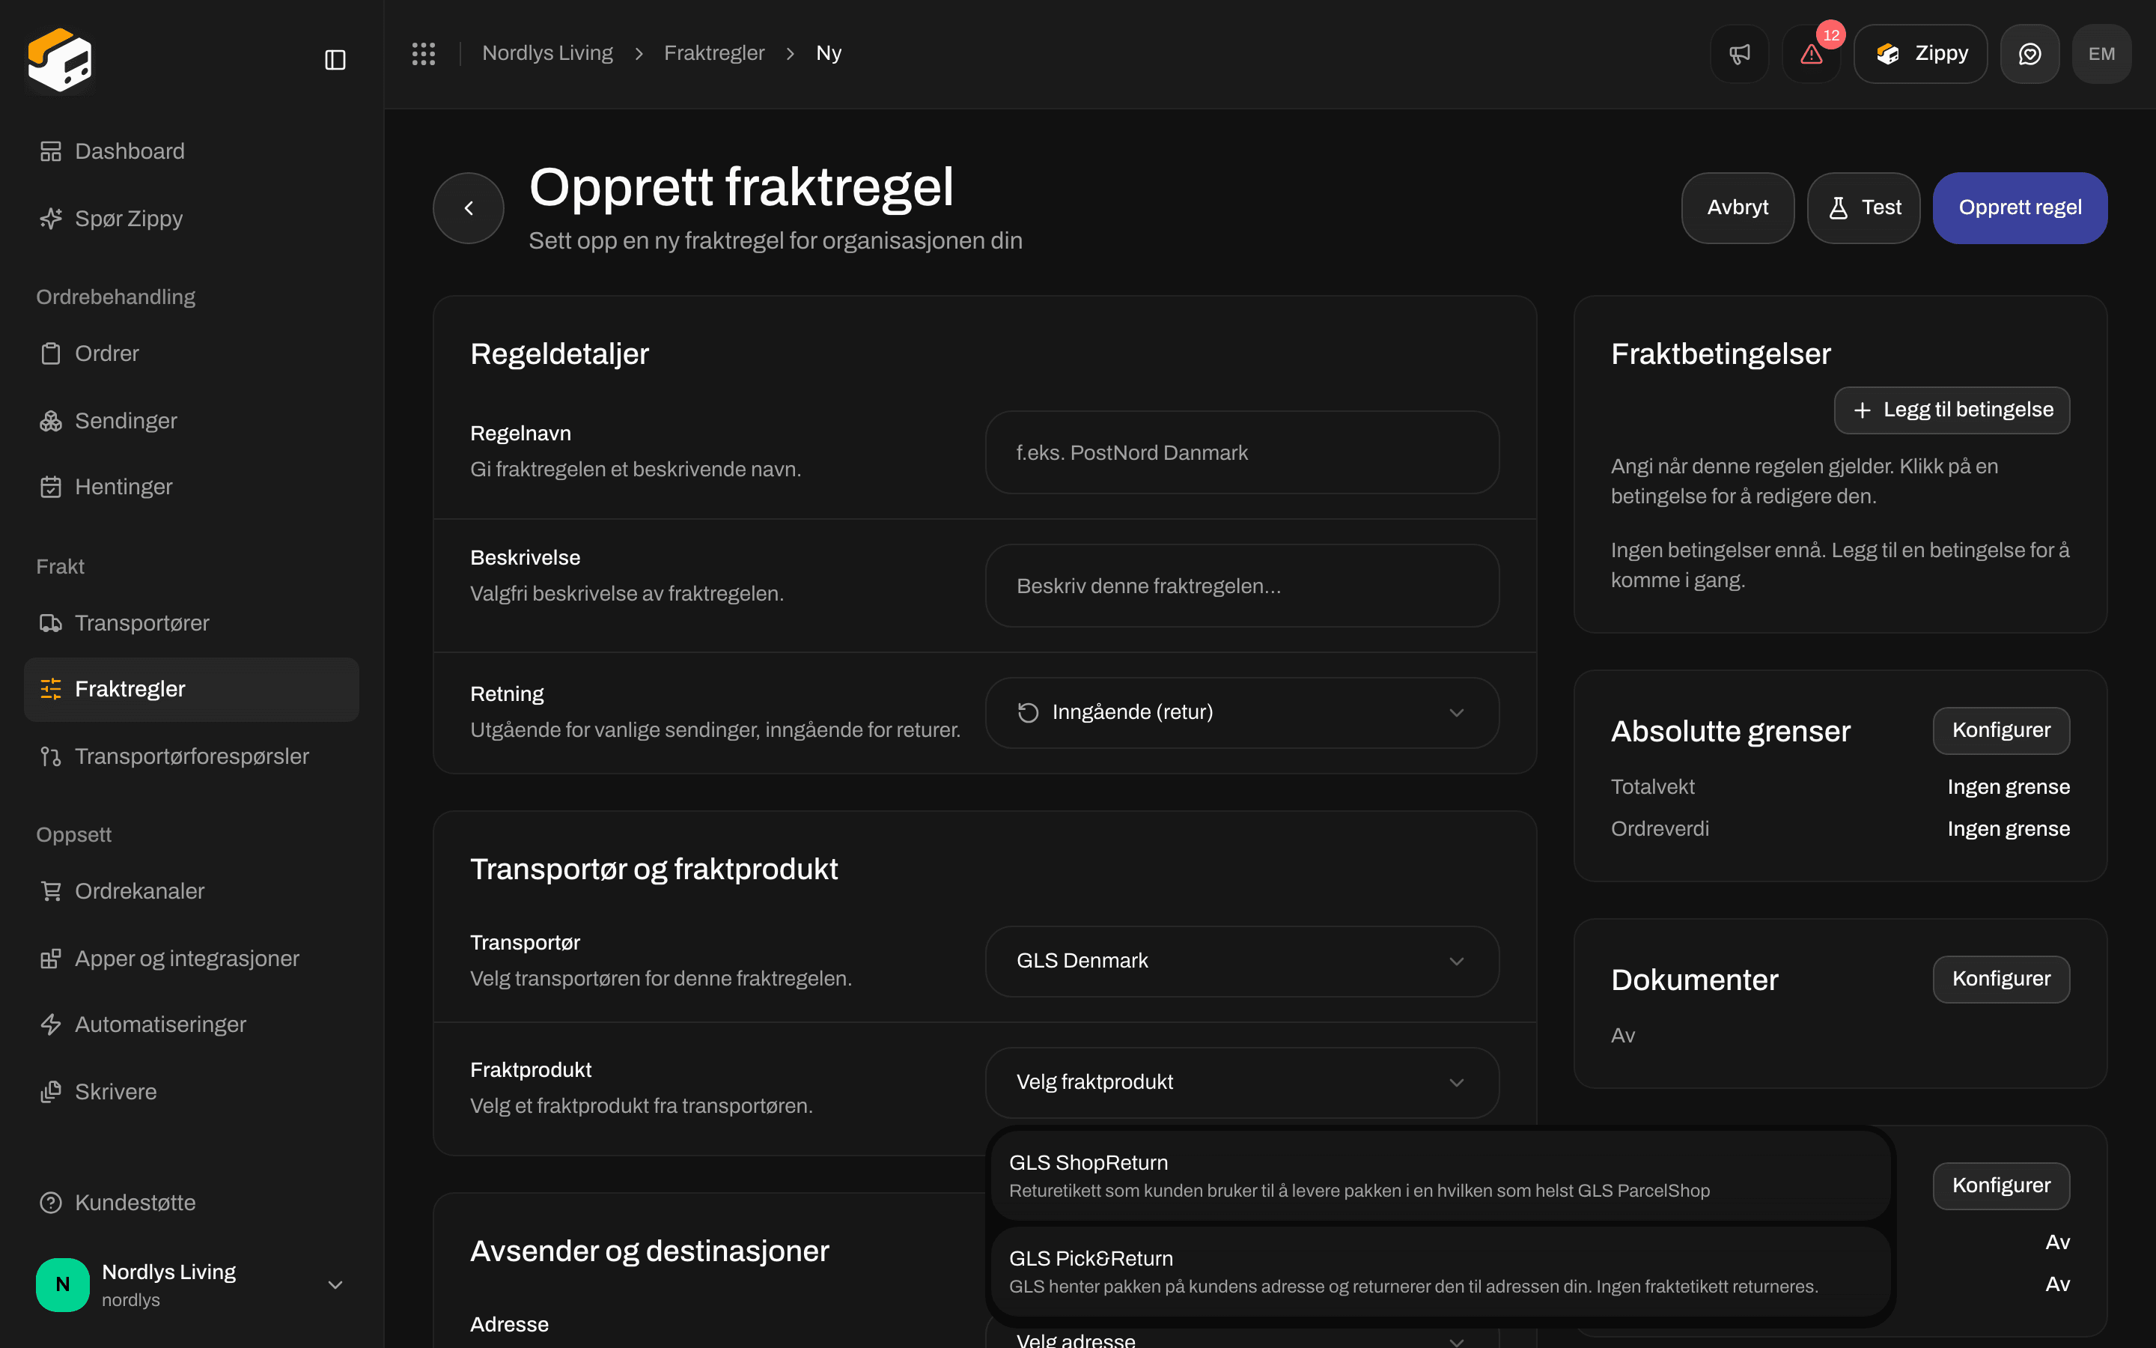
Task: Toggle the Velg fraktprodukt dropdown
Action: click(x=1242, y=1082)
